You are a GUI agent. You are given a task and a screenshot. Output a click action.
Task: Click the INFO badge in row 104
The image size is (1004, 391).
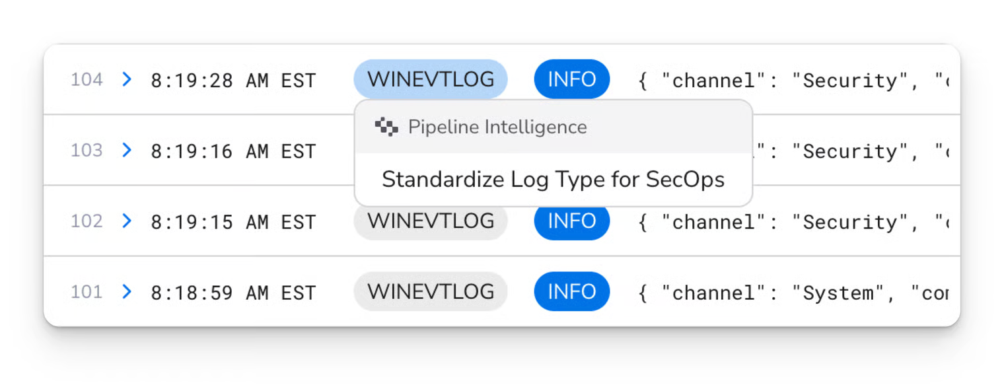(572, 80)
